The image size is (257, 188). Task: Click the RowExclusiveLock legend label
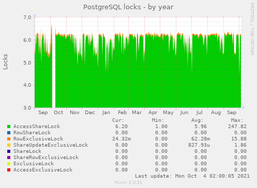38,139
